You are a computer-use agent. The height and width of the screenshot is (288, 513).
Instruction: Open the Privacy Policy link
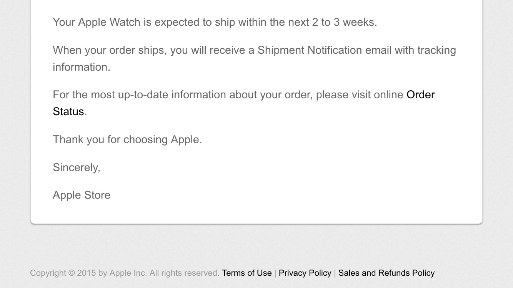305,273
